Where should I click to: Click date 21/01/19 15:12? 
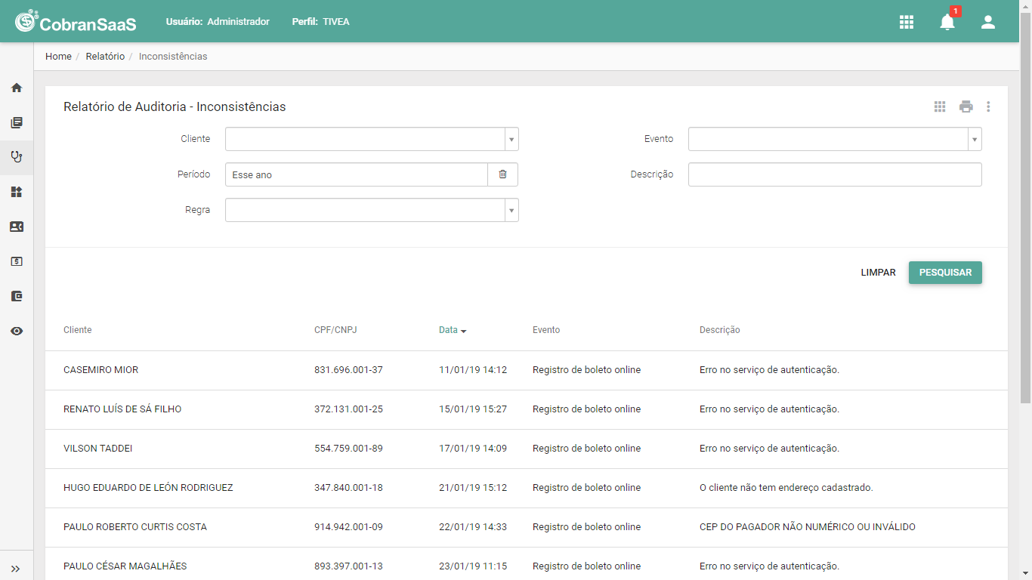pos(473,488)
